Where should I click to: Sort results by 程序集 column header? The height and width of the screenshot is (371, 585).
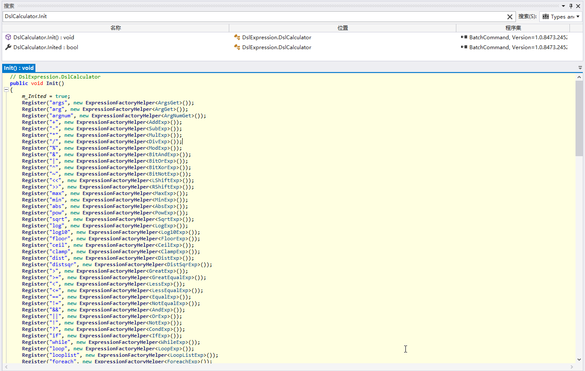tap(513, 28)
